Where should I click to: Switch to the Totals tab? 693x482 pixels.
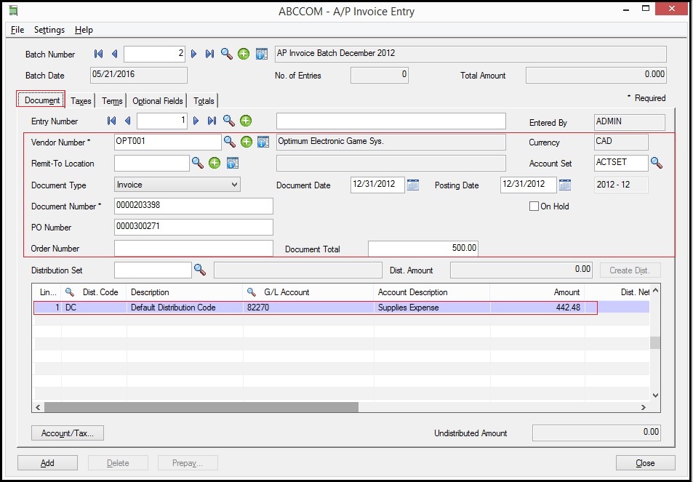click(x=204, y=101)
